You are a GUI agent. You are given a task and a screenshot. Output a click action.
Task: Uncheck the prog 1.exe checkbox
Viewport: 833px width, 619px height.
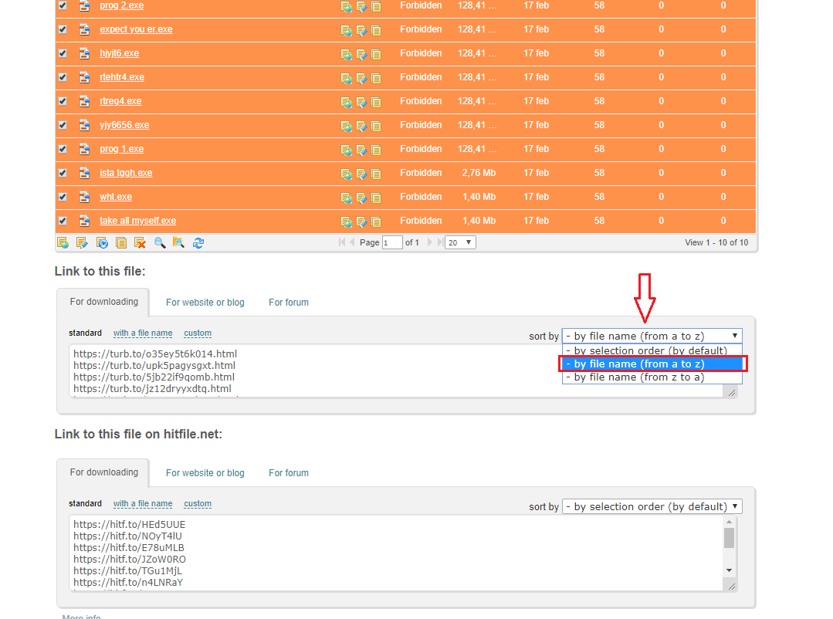(63, 149)
